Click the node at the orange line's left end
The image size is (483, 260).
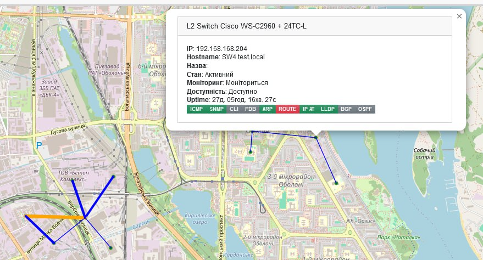tap(26, 216)
